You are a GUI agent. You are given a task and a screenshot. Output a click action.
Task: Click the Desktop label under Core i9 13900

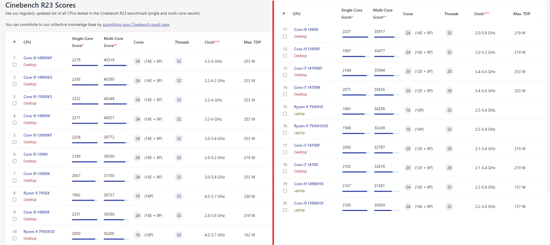[30, 161]
